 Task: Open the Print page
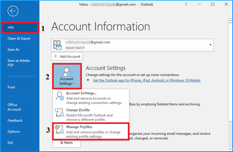[11, 87]
